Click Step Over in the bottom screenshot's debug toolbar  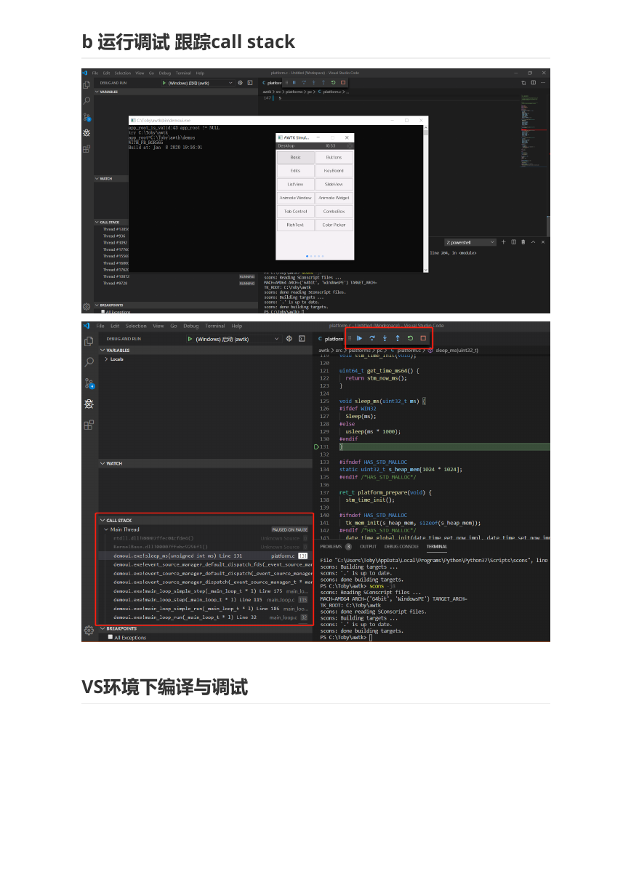click(372, 338)
